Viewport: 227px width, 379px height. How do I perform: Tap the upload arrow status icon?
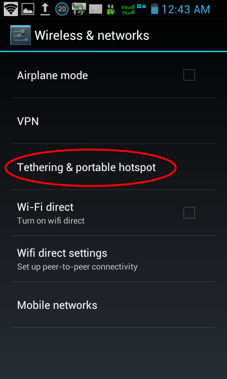pyautogui.click(x=44, y=9)
